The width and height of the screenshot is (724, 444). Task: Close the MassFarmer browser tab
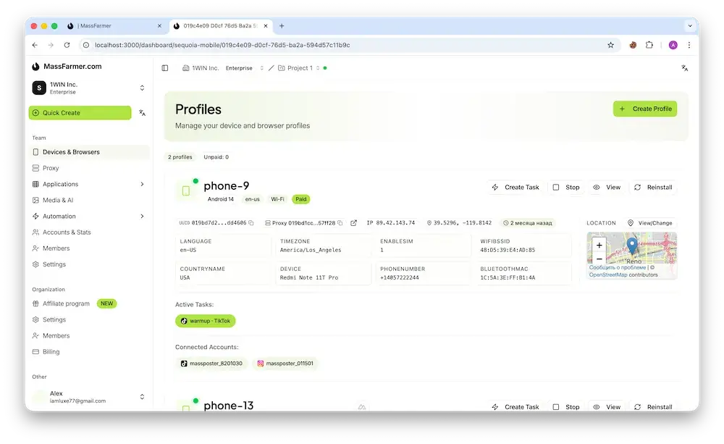[160, 26]
